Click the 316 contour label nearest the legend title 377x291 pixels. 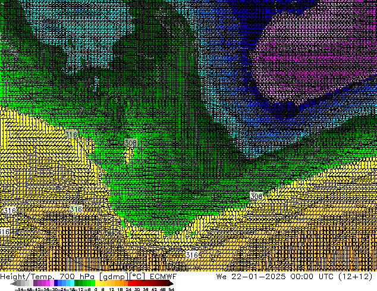click(x=191, y=255)
